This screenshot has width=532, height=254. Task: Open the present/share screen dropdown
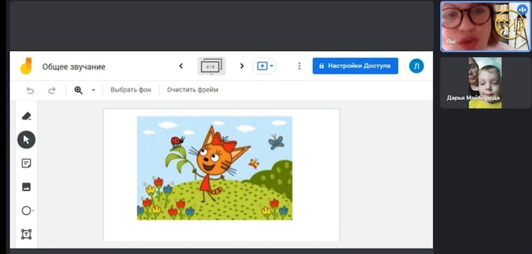(265, 66)
